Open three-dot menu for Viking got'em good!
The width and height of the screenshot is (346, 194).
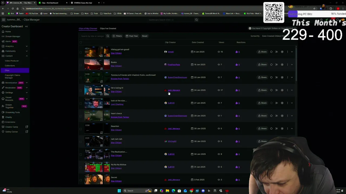click(x=287, y=52)
